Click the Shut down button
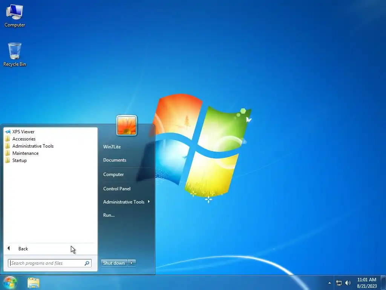The image size is (386, 290). (x=114, y=263)
